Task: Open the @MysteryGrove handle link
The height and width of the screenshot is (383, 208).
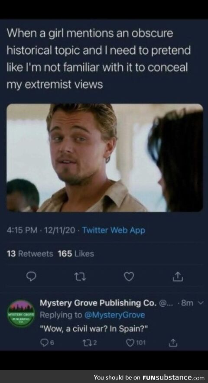Action: point(115,315)
